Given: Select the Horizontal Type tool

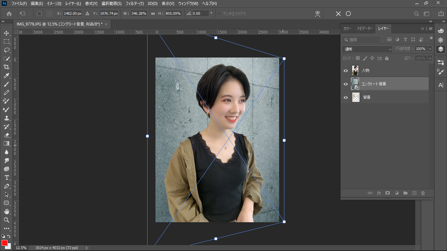Looking at the screenshot, I should click(x=6, y=177).
